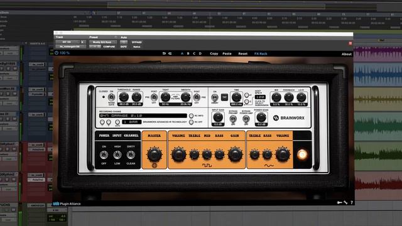Viewport: 402px width, 226px height.
Task: Toggle the Input HIGH/LOW switch
Action: (117, 155)
